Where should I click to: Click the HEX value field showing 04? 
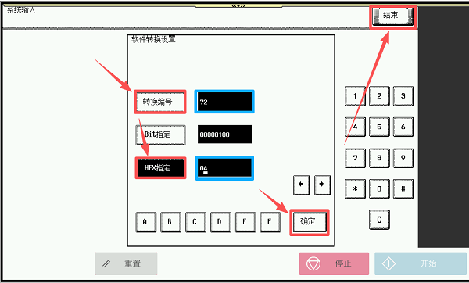pos(224,168)
